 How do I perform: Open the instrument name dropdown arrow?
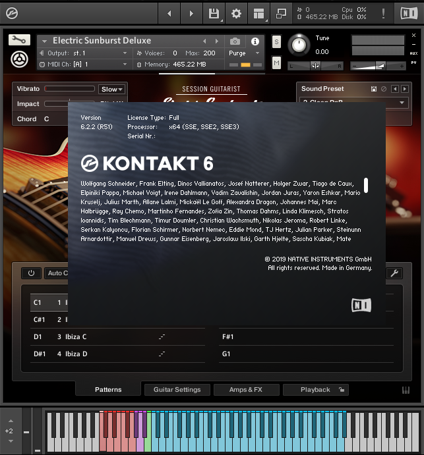pyautogui.click(x=44, y=41)
